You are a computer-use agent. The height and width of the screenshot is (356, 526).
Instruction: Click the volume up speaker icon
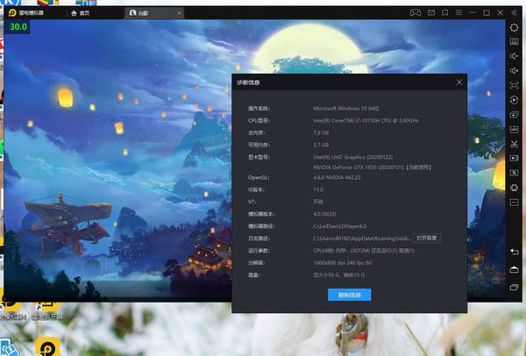coord(514,71)
